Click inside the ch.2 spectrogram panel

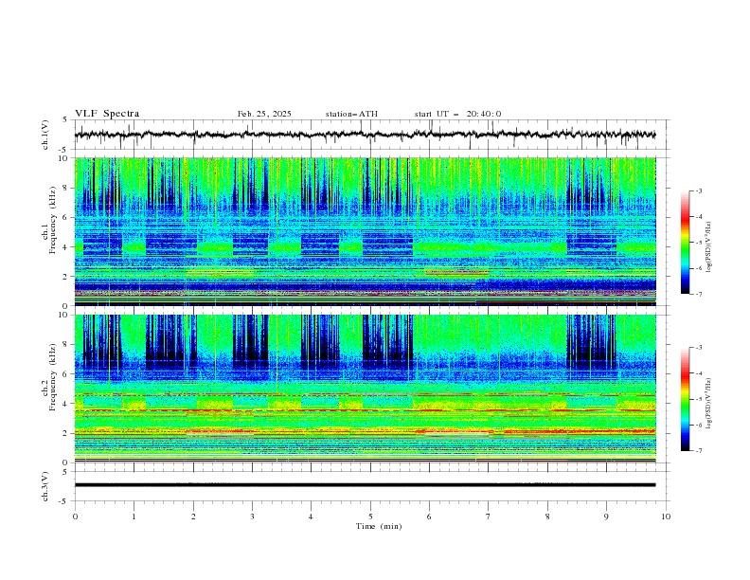click(365, 389)
